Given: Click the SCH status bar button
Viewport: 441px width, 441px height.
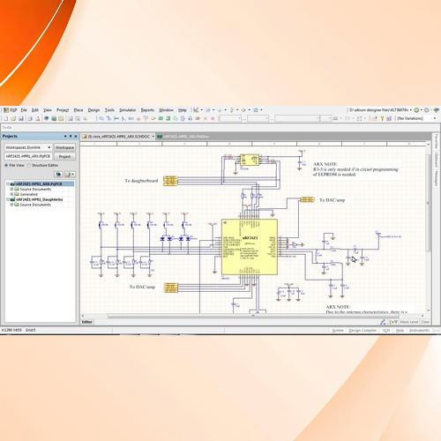Looking at the screenshot, I should [386, 331].
